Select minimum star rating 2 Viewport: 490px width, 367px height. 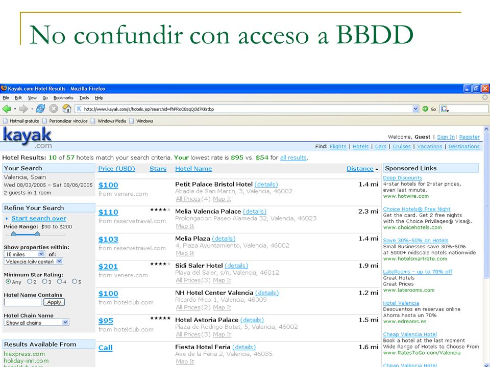tap(30, 281)
